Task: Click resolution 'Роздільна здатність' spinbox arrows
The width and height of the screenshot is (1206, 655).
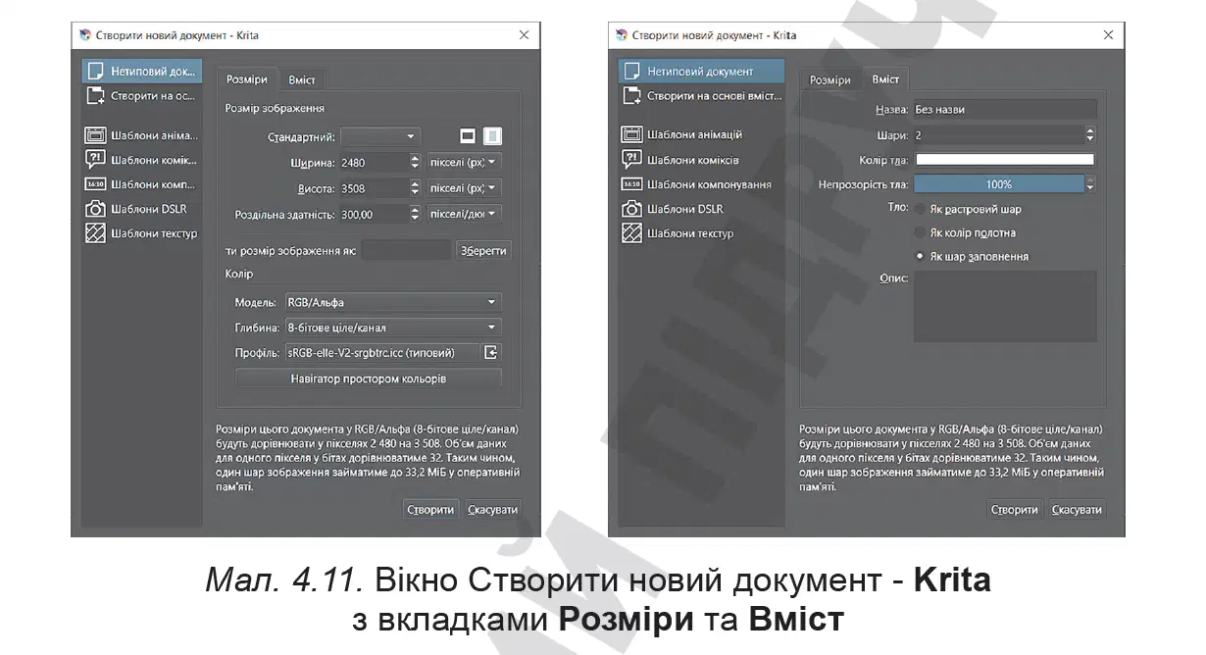Action: [415, 213]
